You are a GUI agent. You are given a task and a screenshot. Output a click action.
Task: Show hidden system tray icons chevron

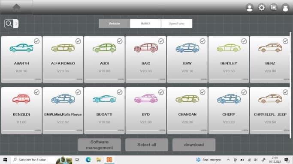pyautogui.click(x=228, y=160)
